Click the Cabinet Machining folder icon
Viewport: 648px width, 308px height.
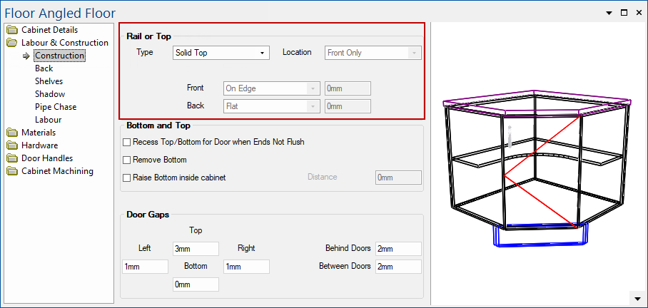coord(12,171)
